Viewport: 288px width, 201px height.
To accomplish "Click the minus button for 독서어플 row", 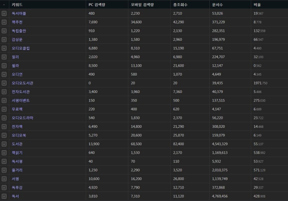I will (x=4, y=14).
